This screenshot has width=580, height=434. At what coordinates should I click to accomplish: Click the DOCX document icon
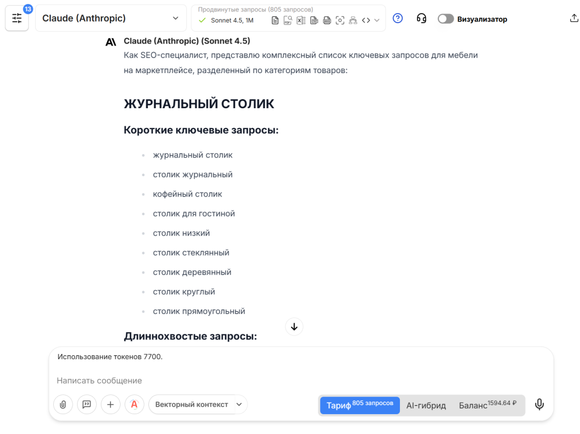pyautogui.click(x=327, y=20)
